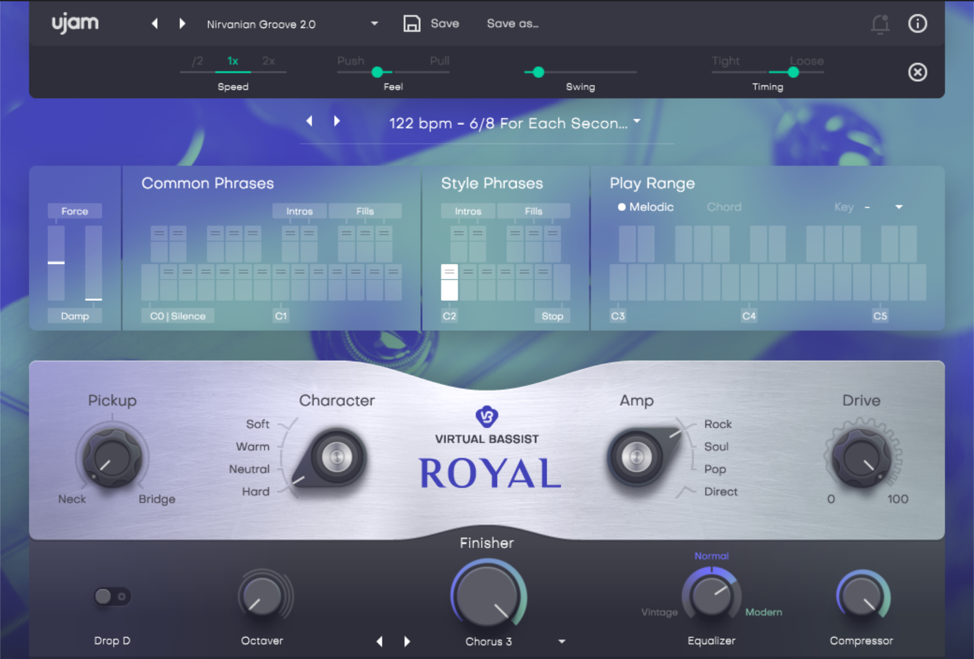Select Chord play mode

pyautogui.click(x=724, y=207)
